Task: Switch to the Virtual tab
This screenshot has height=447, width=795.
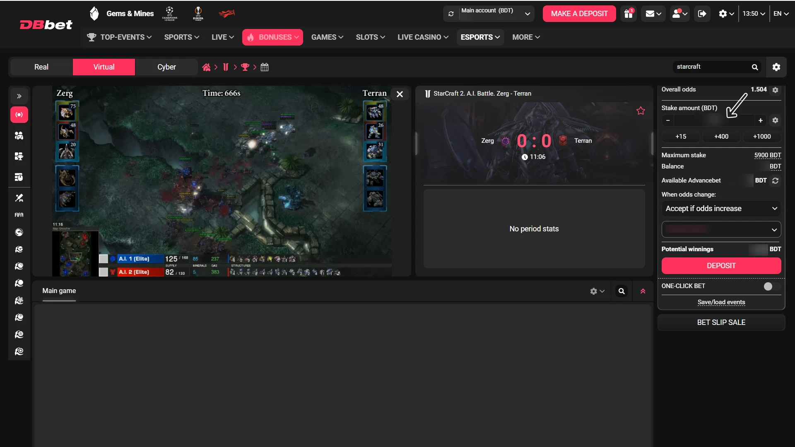Action: click(104, 67)
